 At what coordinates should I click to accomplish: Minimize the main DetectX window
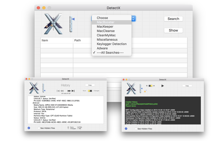pos(44,8)
